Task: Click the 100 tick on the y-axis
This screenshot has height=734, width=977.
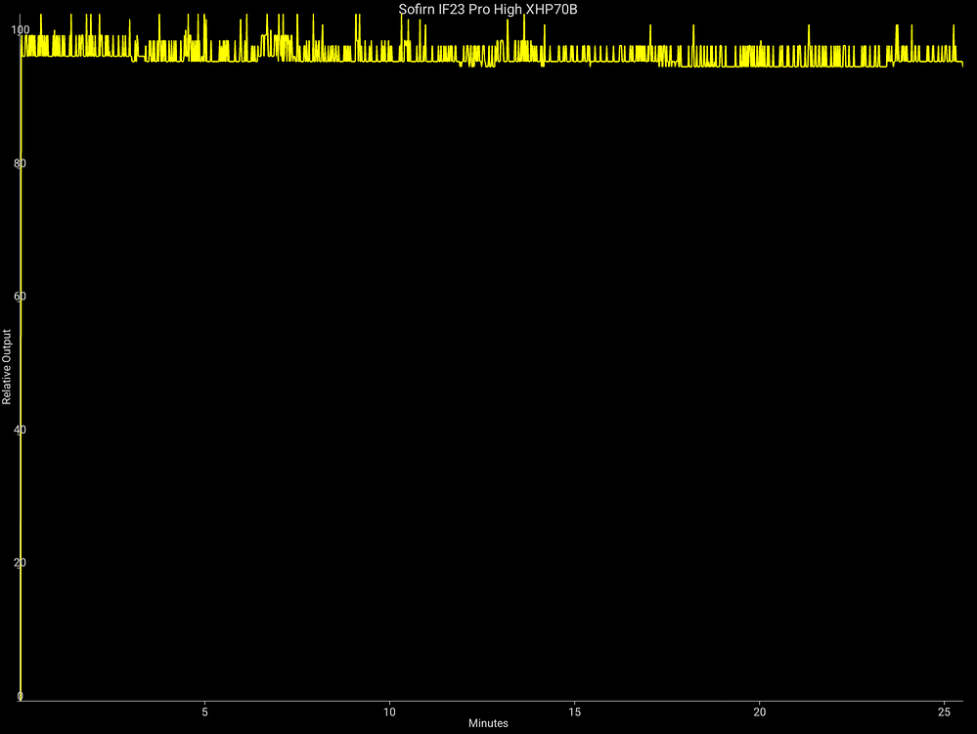Action: pyautogui.click(x=20, y=30)
